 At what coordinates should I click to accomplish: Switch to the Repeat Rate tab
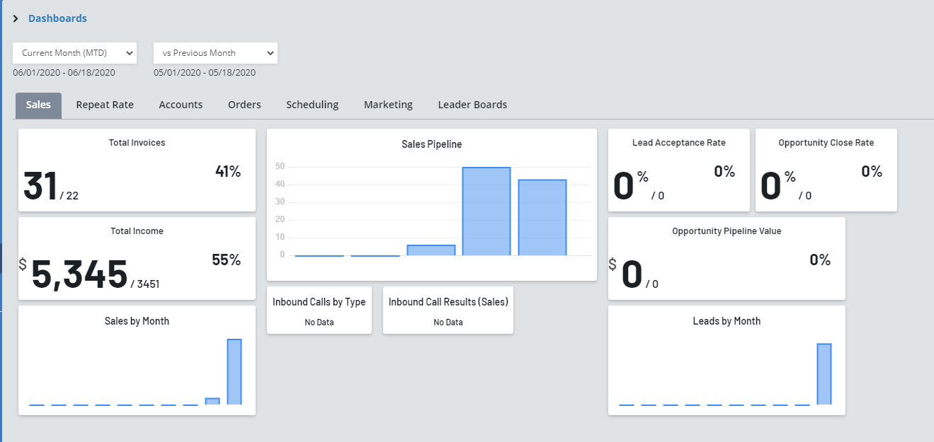coord(105,105)
